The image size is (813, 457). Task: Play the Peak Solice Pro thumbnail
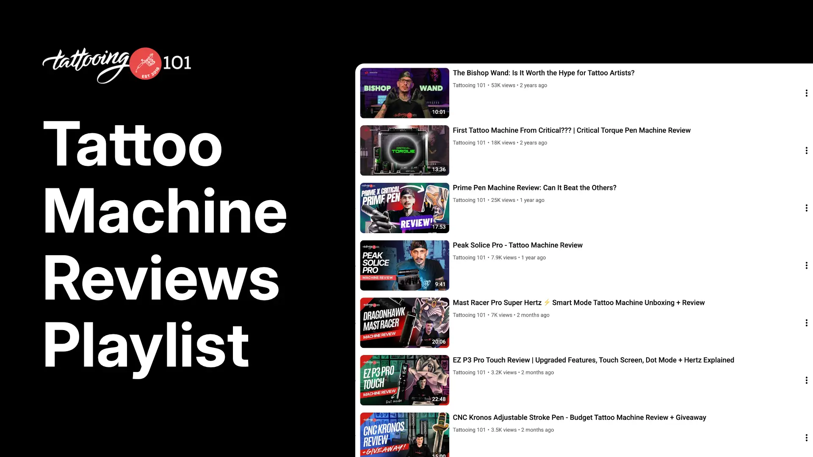[x=404, y=265]
